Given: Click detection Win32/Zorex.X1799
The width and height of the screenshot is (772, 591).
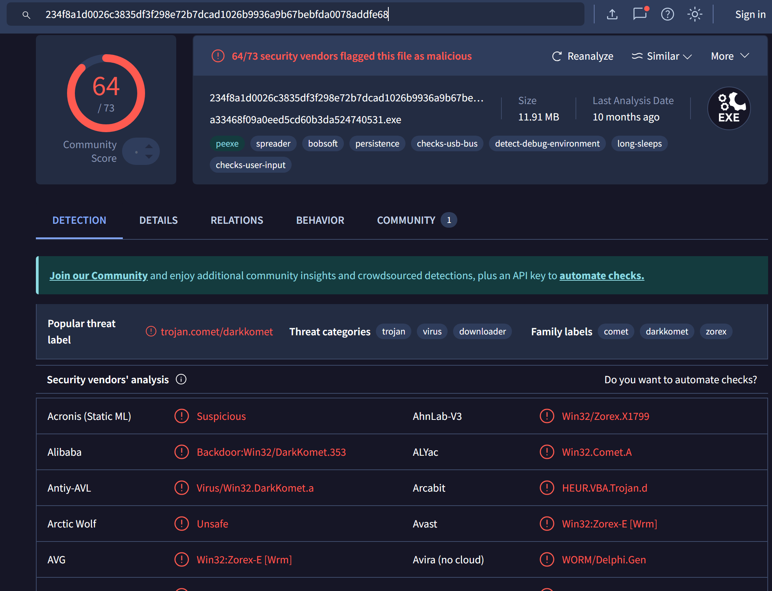Looking at the screenshot, I should tap(606, 416).
